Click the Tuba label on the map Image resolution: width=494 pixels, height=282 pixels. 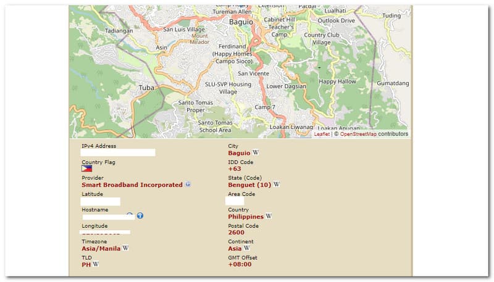tap(146, 88)
